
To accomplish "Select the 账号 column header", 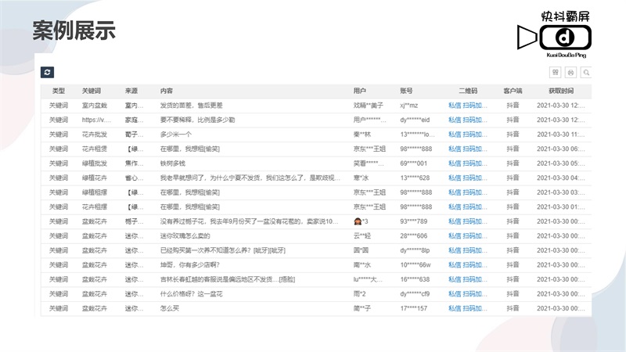I will (x=406, y=91).
